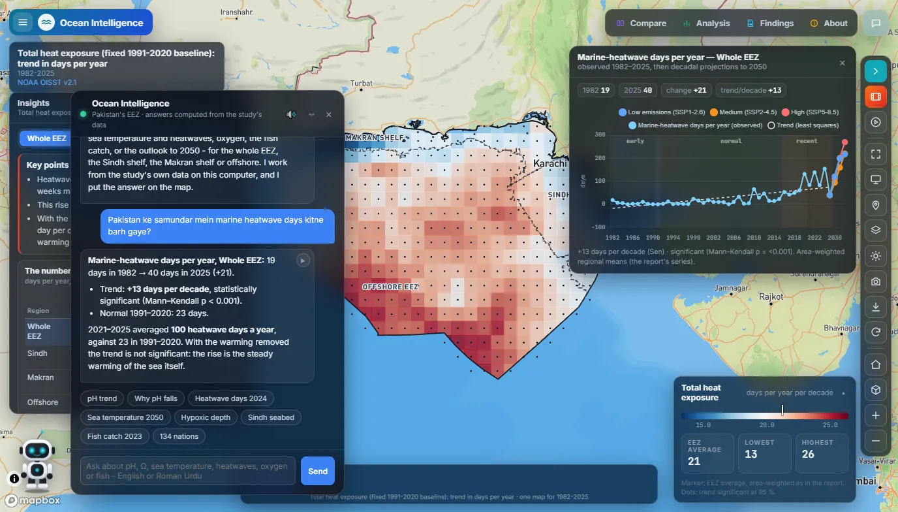The width and height of the screenshot is (898, 512).
Task: Toggle voice with the chat speaker icon
Action: 291,114
